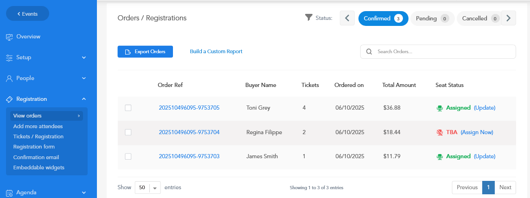530x198 pixels.
Task: Click the Agenda calendar icon
Action: [9, 192]
